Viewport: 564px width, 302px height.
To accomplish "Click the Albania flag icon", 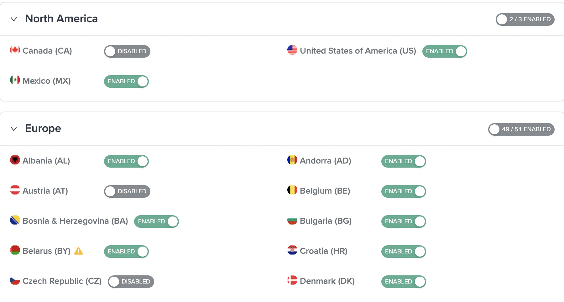I will click(15, 160).
